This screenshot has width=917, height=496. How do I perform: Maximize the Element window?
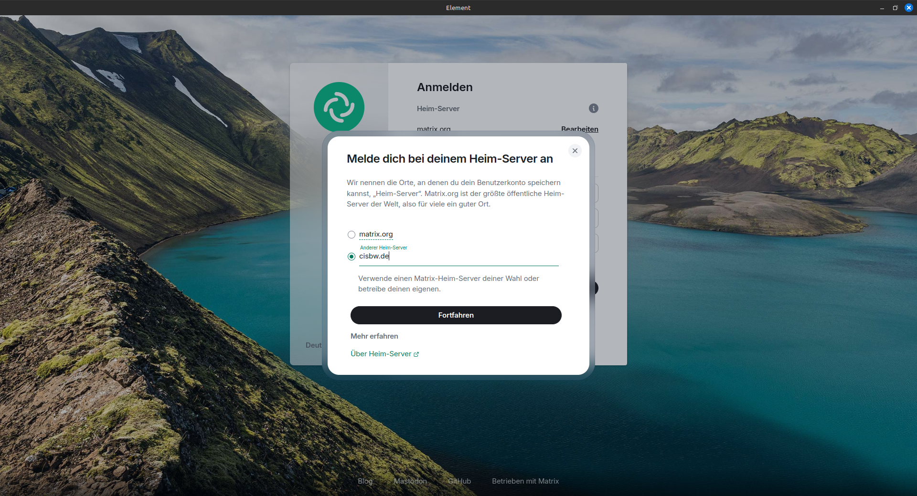(895, 8)
